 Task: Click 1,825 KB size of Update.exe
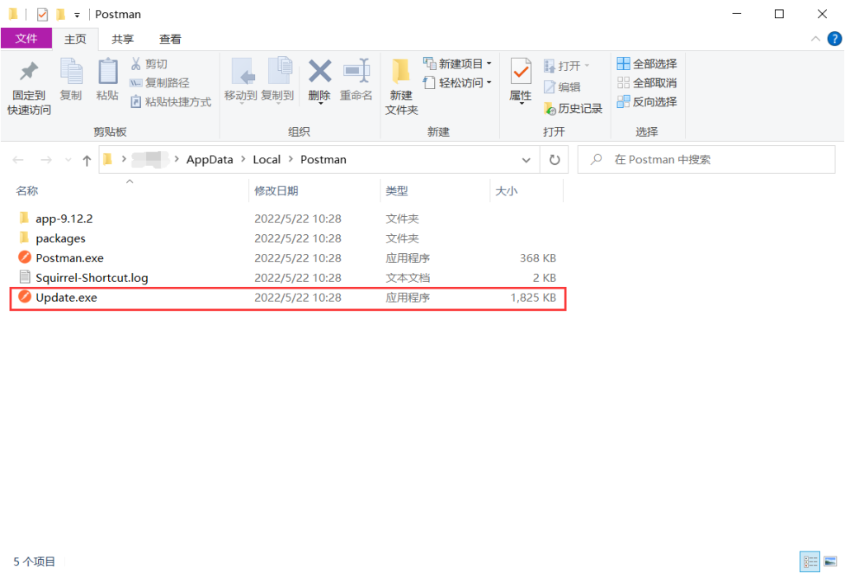pos(533,298)
